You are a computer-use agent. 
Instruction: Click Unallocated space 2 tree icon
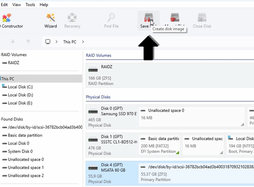(5, 176)
